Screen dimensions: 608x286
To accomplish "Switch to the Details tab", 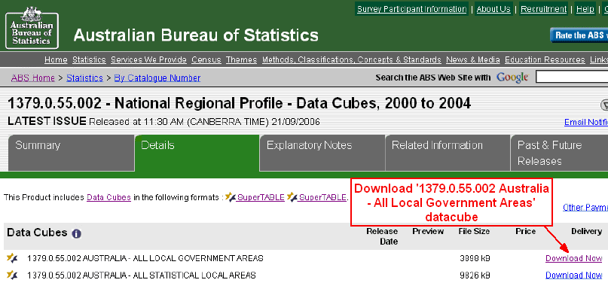I will [197, 153].
